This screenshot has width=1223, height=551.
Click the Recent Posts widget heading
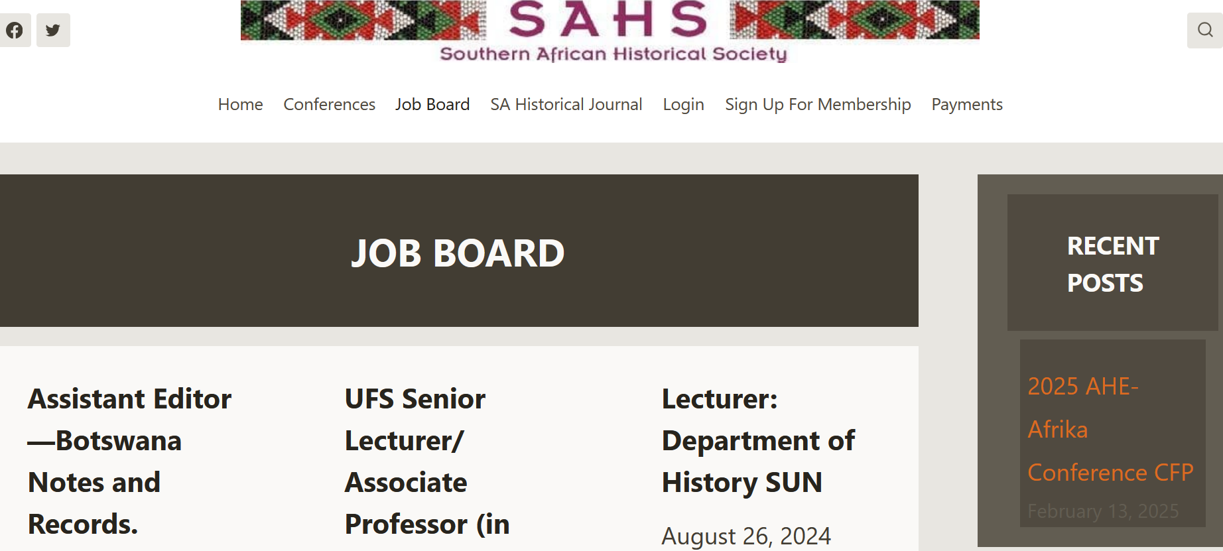[x=1113, y=264]
